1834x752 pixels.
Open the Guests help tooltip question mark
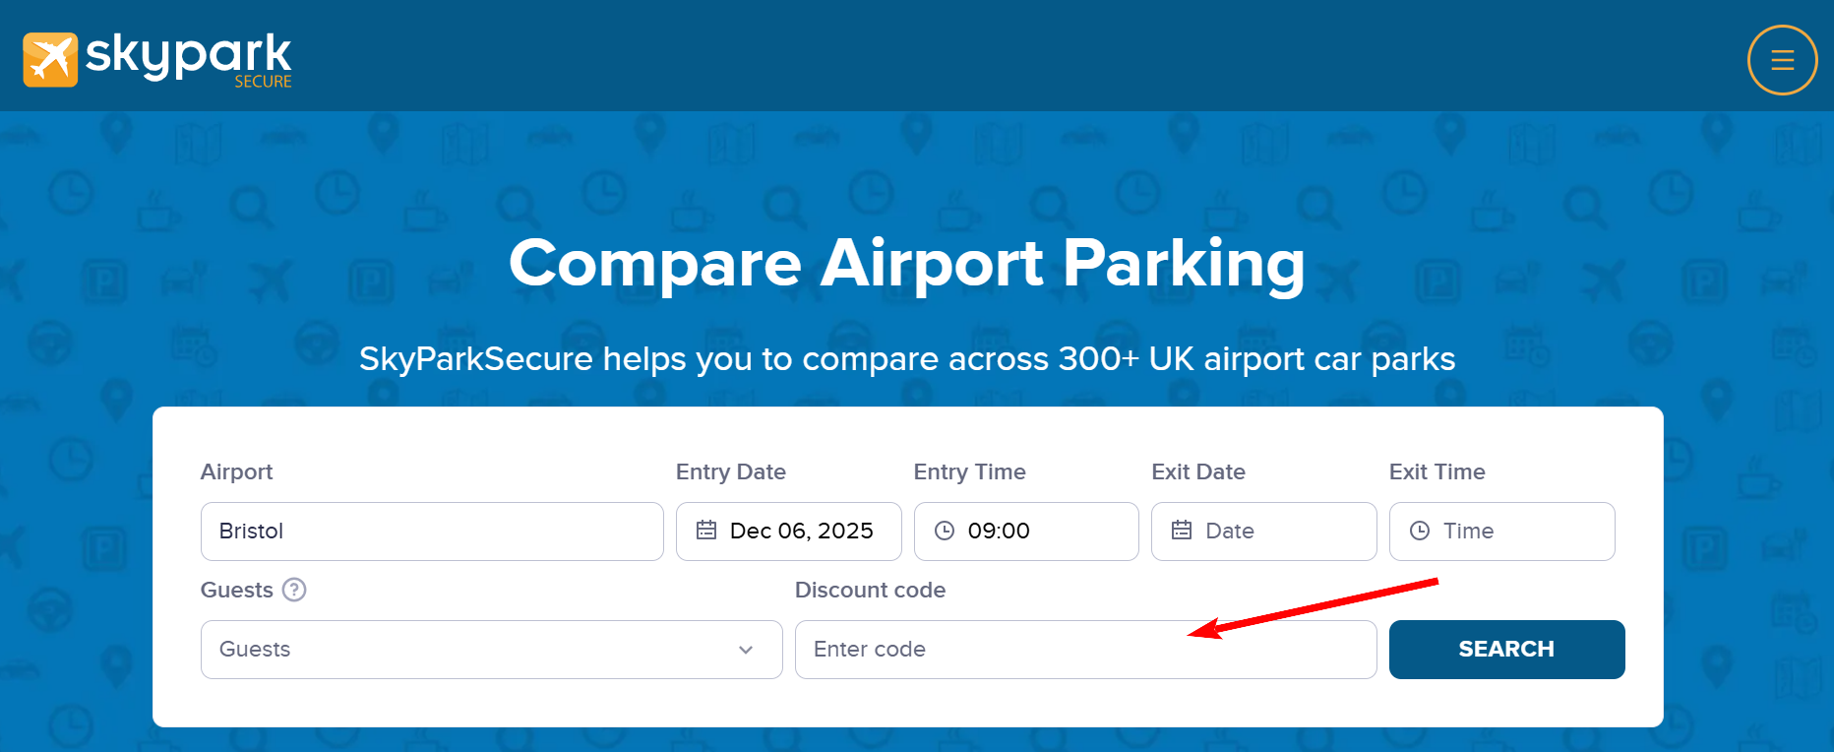coord(294,590)
